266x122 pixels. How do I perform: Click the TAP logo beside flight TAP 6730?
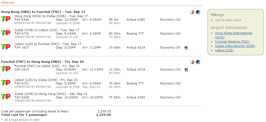[6, 33]
